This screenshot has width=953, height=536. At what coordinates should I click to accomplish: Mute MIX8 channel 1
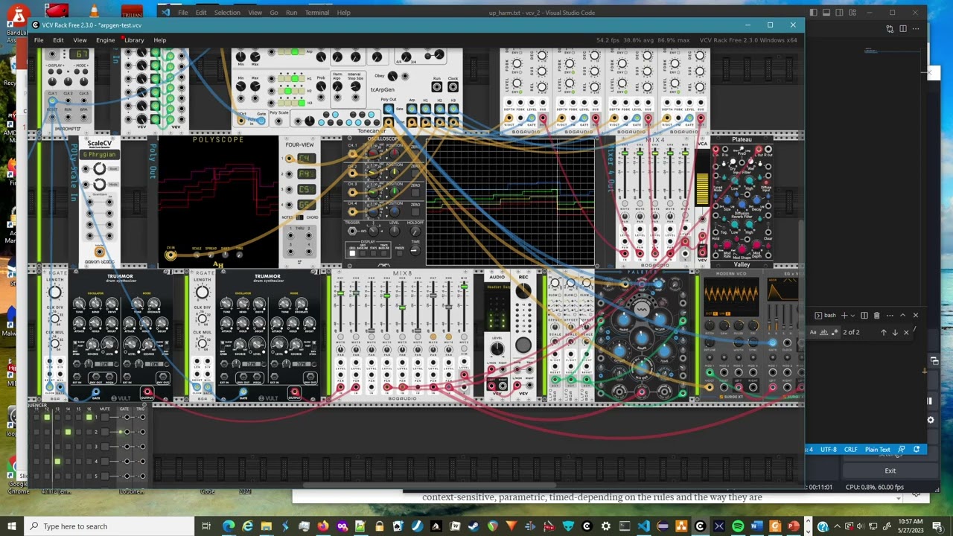340,336
